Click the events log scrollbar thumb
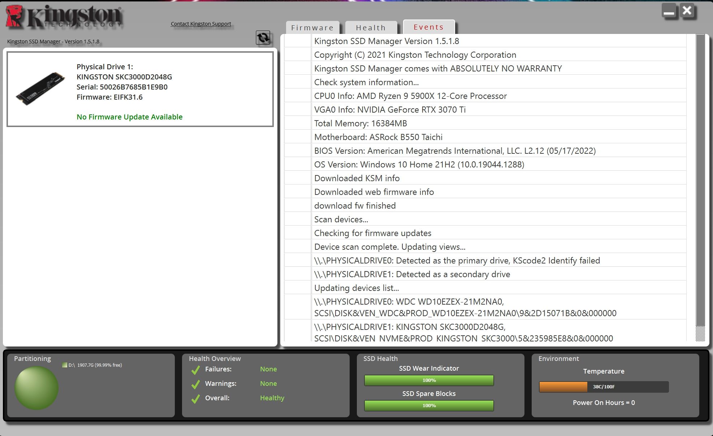This screenshot has height=436, width=713. 700,180
